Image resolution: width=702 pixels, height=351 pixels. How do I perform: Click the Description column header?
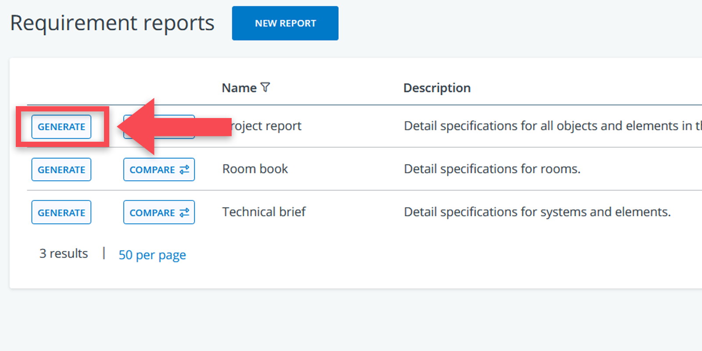(437, 88)
